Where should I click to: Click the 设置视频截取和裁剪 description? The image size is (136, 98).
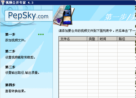(x=20, y=57)
